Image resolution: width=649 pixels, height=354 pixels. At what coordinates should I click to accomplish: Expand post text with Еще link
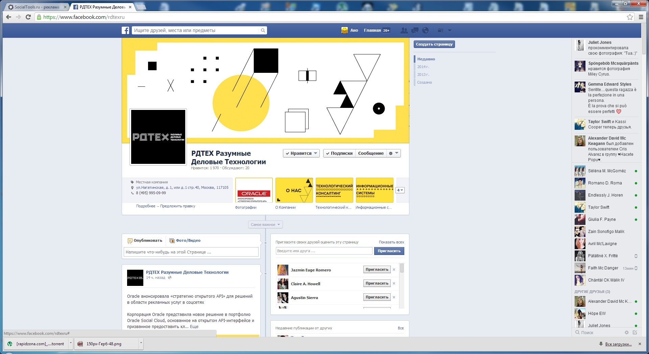(x=194, y=327)
